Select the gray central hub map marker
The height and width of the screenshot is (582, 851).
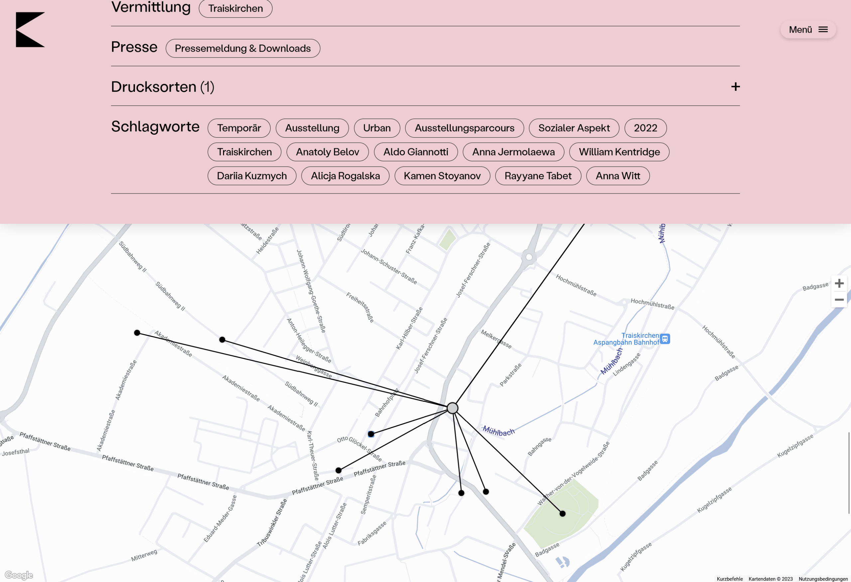point(452,408)
